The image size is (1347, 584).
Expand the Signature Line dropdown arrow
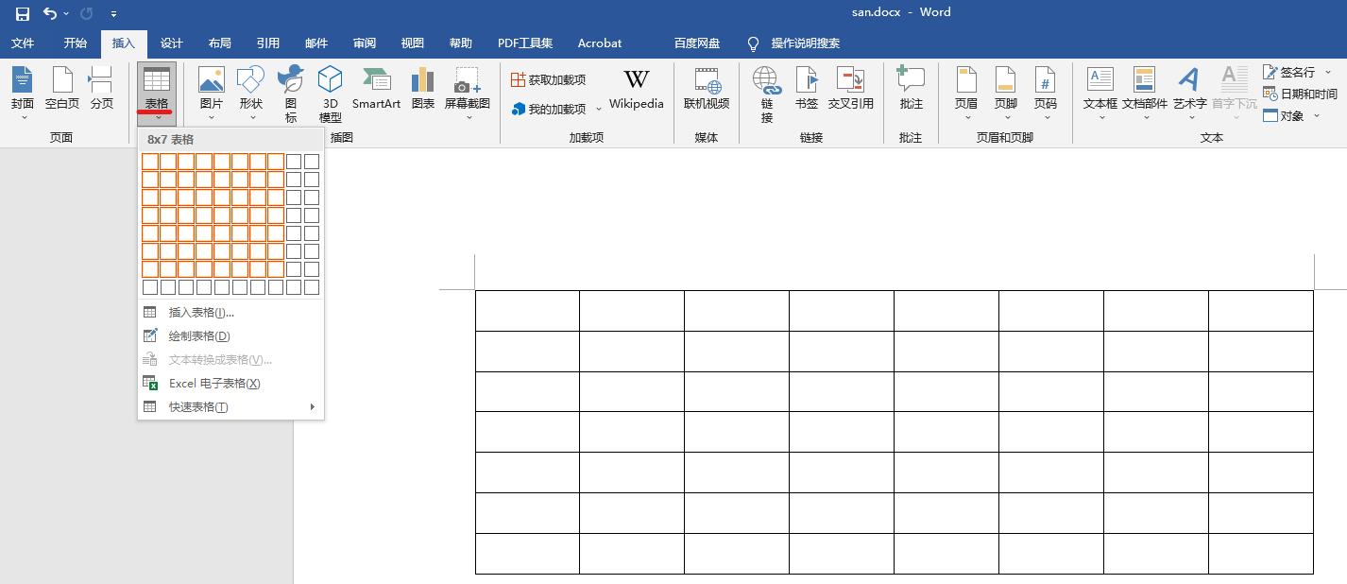pyautogui.click(x=1327, y=73)
